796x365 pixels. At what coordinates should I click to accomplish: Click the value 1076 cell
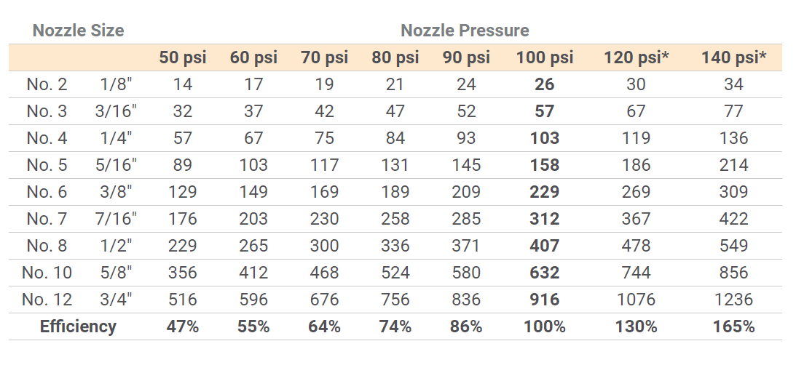(x=636, y=300)
